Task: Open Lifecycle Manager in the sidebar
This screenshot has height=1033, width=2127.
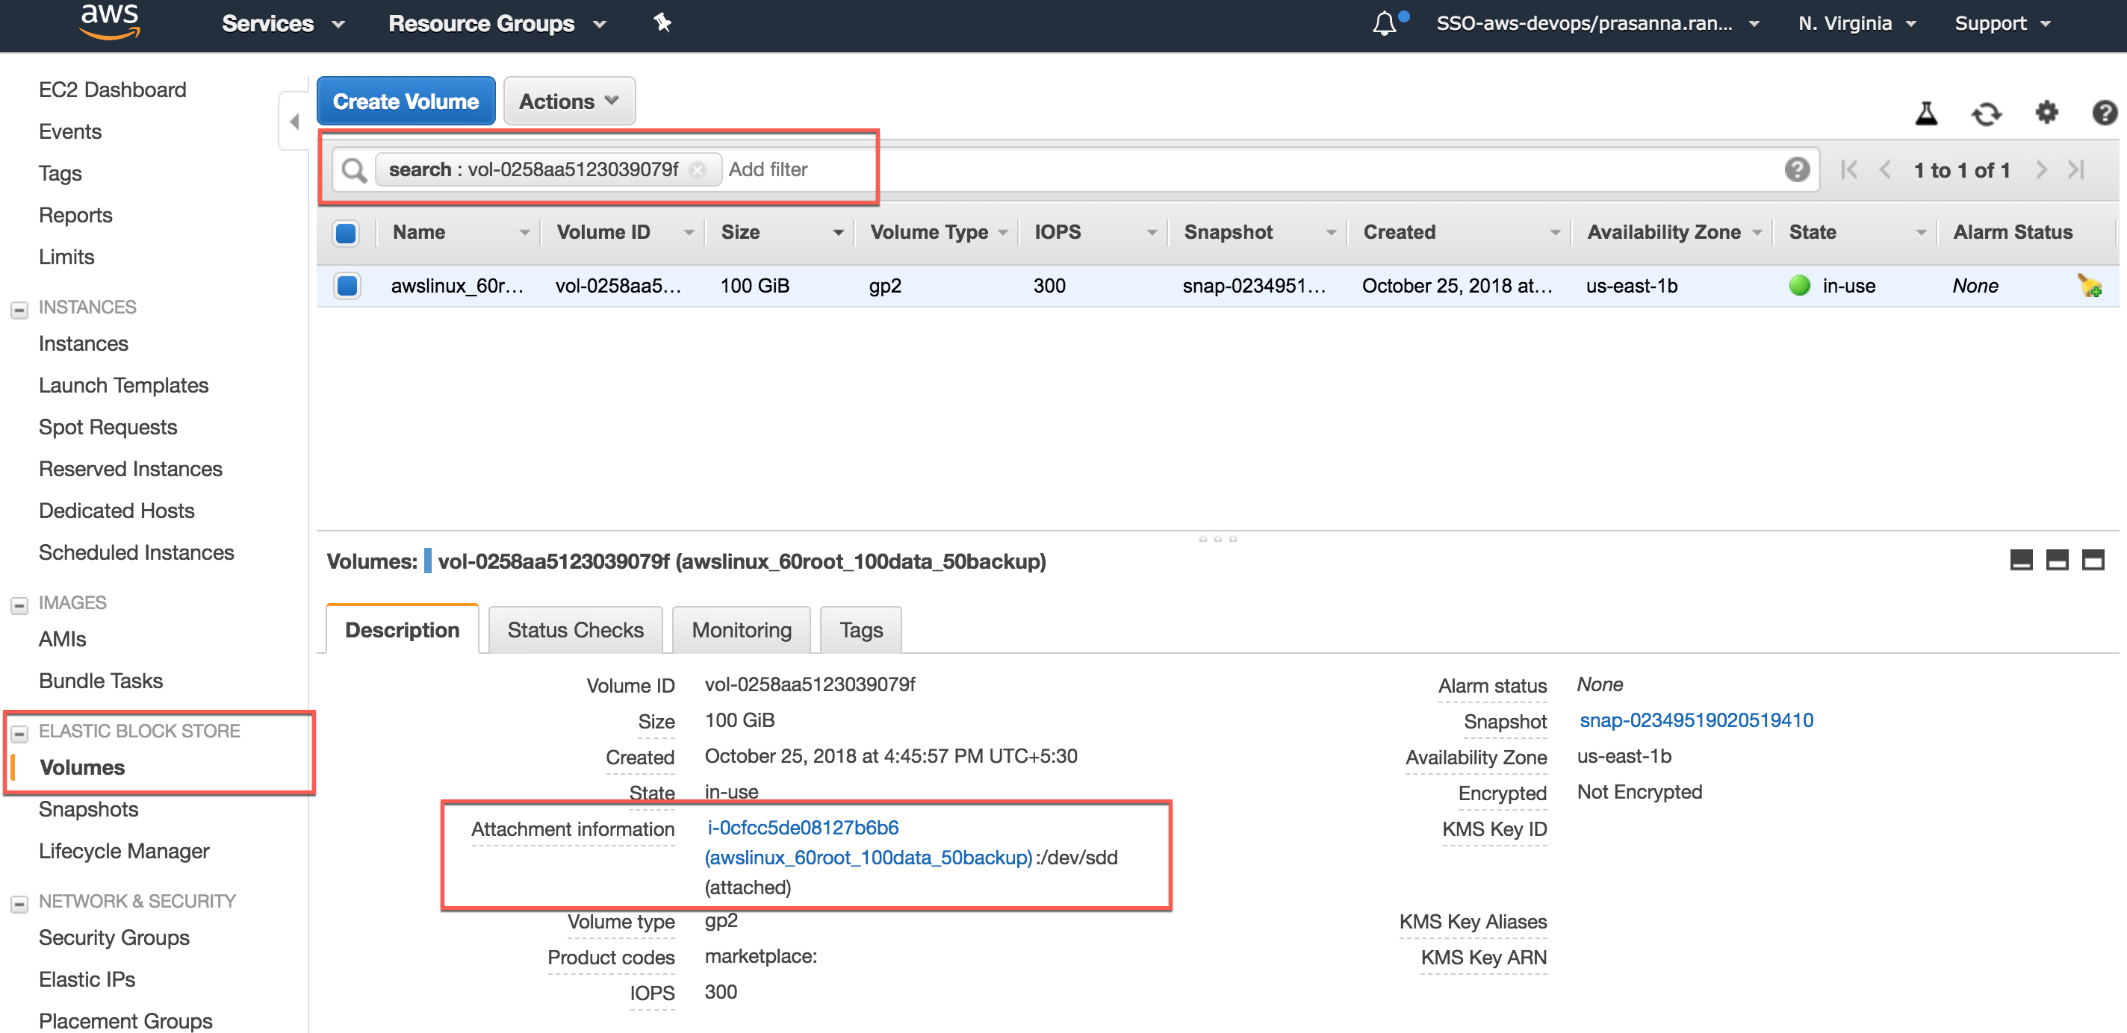Action: coord(124,851)
